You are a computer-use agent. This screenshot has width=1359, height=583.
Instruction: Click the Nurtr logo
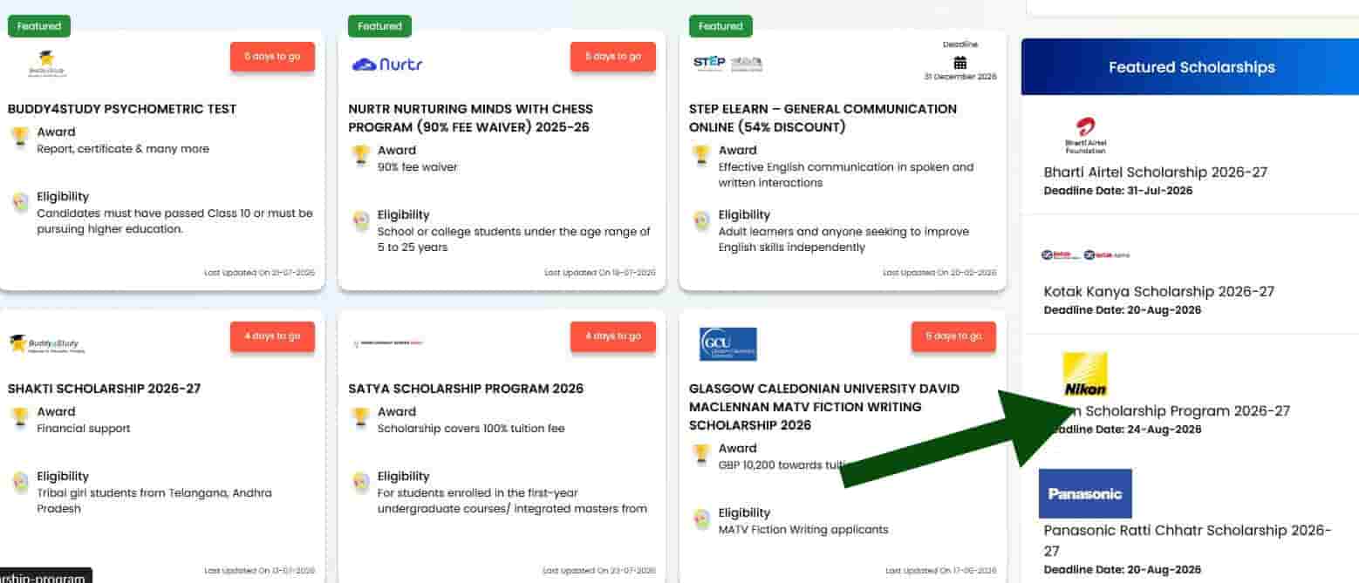coord(387,64)
